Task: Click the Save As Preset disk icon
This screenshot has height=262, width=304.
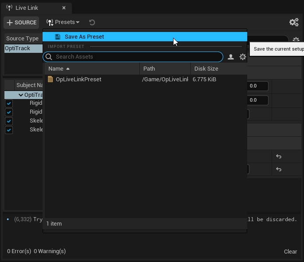Action: (x=58, y=37)
